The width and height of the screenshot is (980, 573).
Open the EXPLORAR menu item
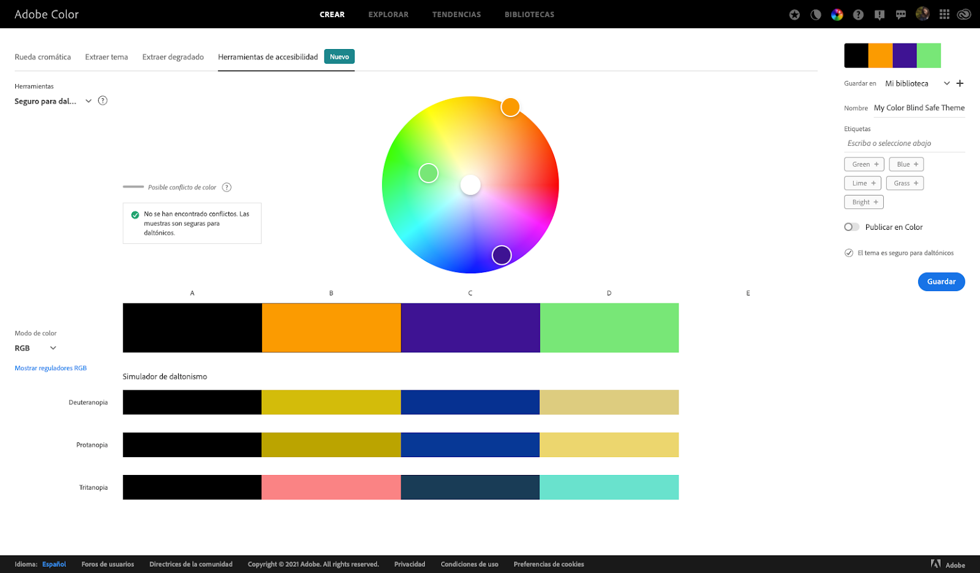pyautogui.click(x=388, y=14)
